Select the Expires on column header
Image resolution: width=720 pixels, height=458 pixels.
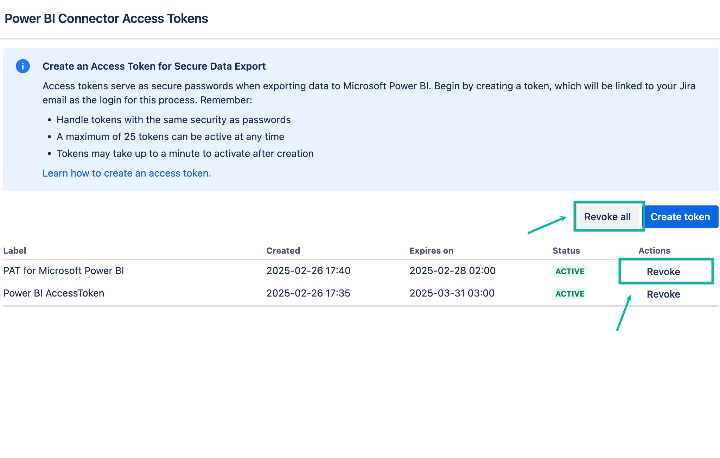tap(431, 250)
